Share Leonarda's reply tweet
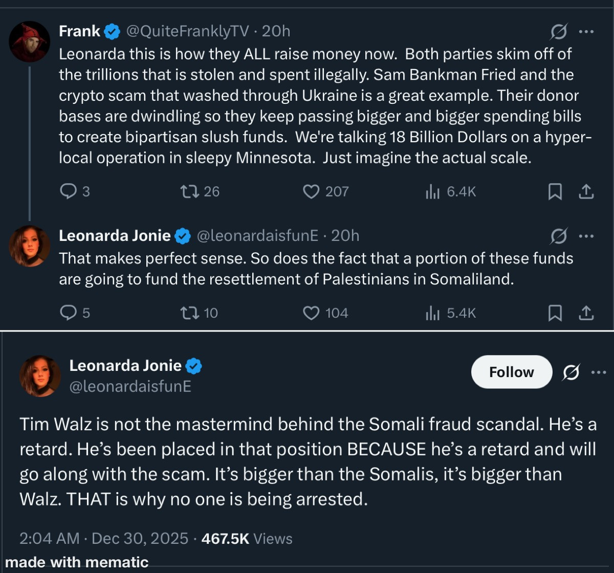614x573 pixels. (x=586, y=313)
